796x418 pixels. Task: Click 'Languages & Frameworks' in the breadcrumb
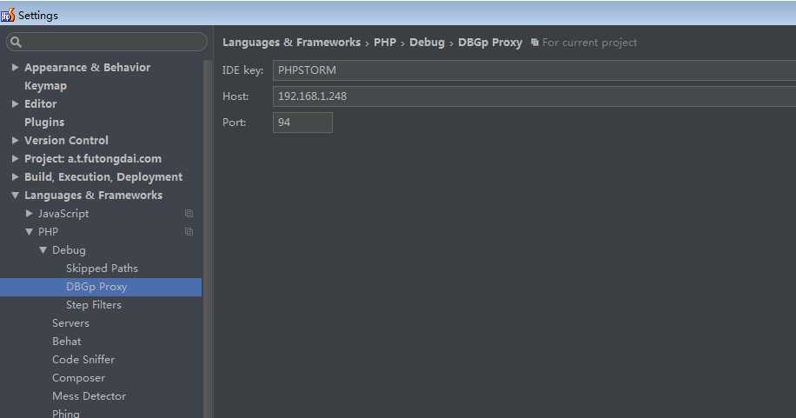(x=291, y=43)
